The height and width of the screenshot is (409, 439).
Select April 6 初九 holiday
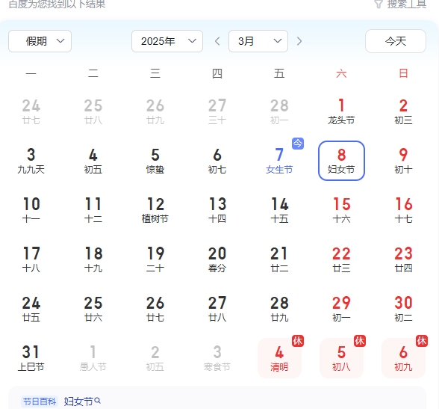pos(403,358)
